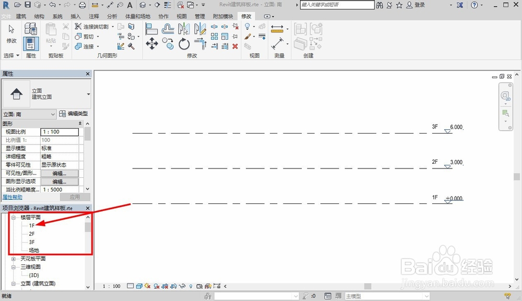Click 编辑 button for 可见性/图形

tap(60, 173)
